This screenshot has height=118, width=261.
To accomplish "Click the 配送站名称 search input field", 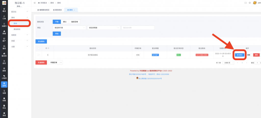I will coord(138,28).
